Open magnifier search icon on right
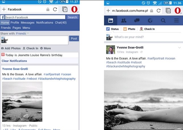 (163, 21)
